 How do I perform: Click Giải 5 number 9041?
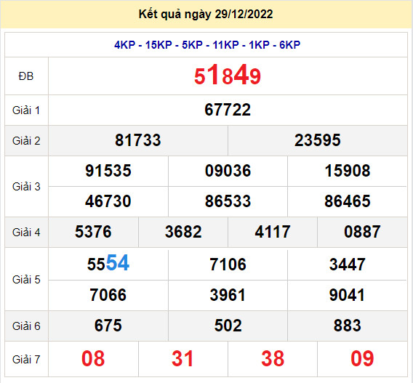347,295
